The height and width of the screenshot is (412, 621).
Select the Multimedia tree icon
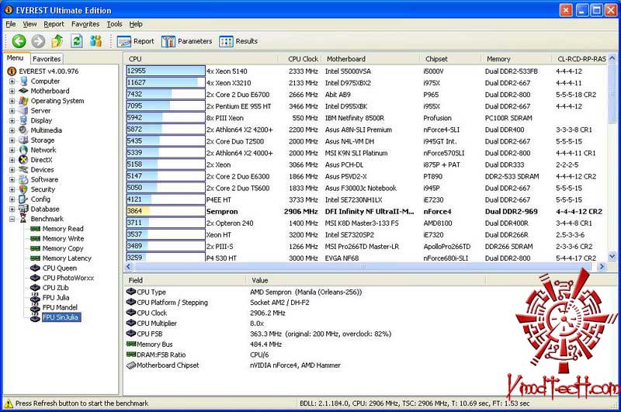tap(24, 130)
